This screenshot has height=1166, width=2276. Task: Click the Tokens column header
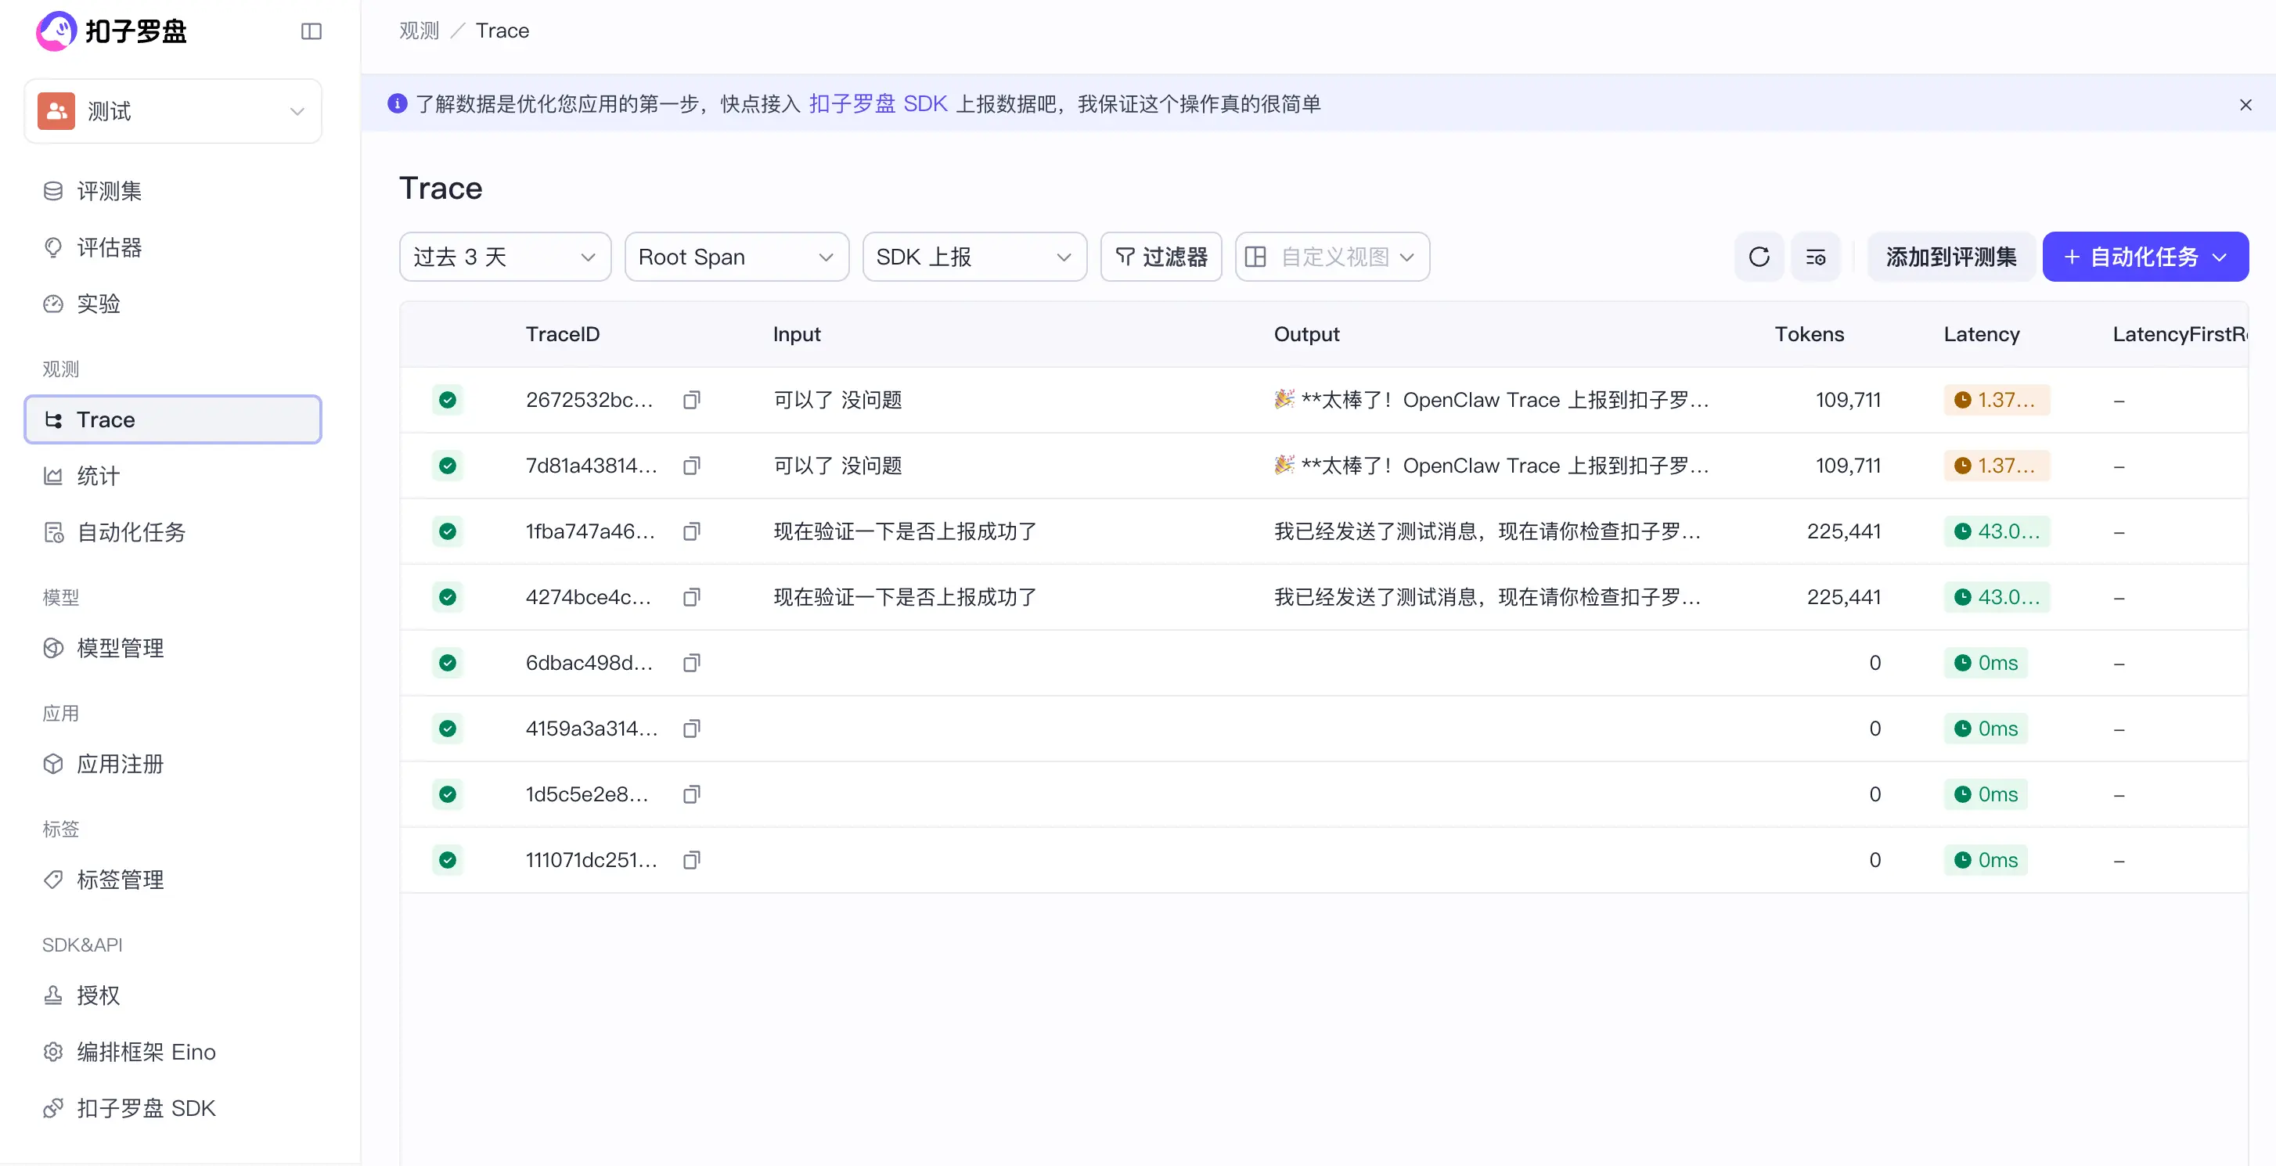[1810, 335]
